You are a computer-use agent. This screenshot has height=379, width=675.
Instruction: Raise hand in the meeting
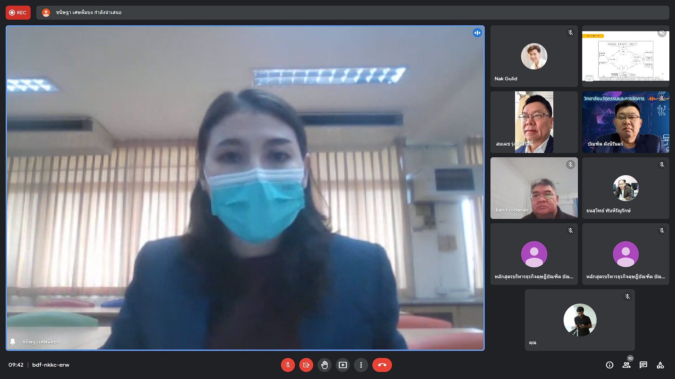click(324, 365)
